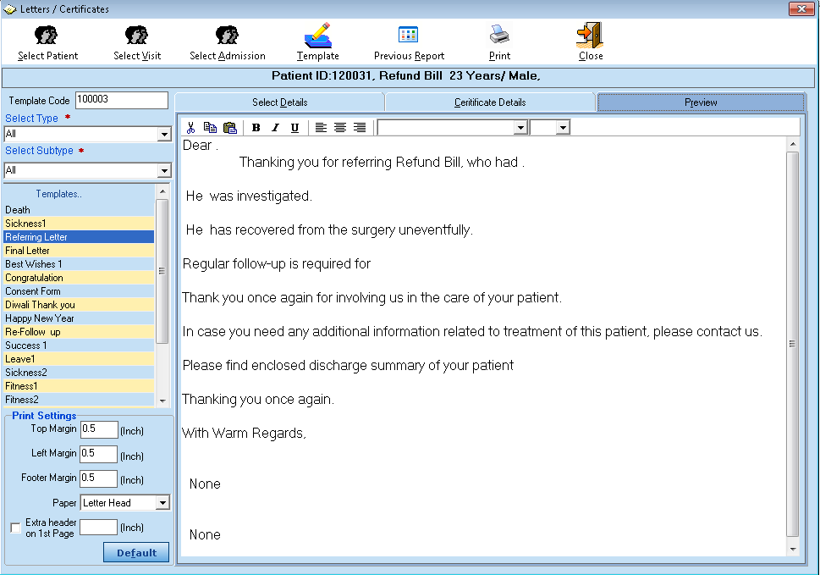Image resolution: width=820 pixels, height=575 pixels.
Task: Click the Select Patient icon
Action: pyautogui.click(x=47, y=35)
